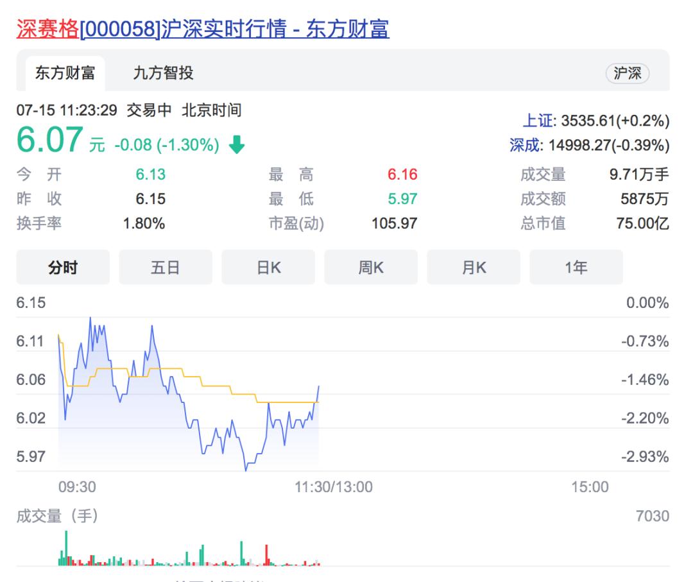Select the 分时 chart view
Image resolution: width=693 pixels, height=582 pixels.
pyautogui.click(x=63, y=267)
